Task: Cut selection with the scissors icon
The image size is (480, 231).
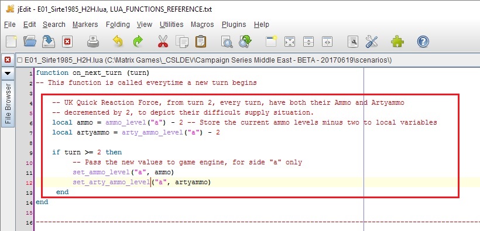Action: pos(163,42)
